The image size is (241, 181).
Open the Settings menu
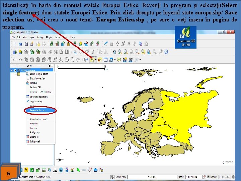pos(40,37)
